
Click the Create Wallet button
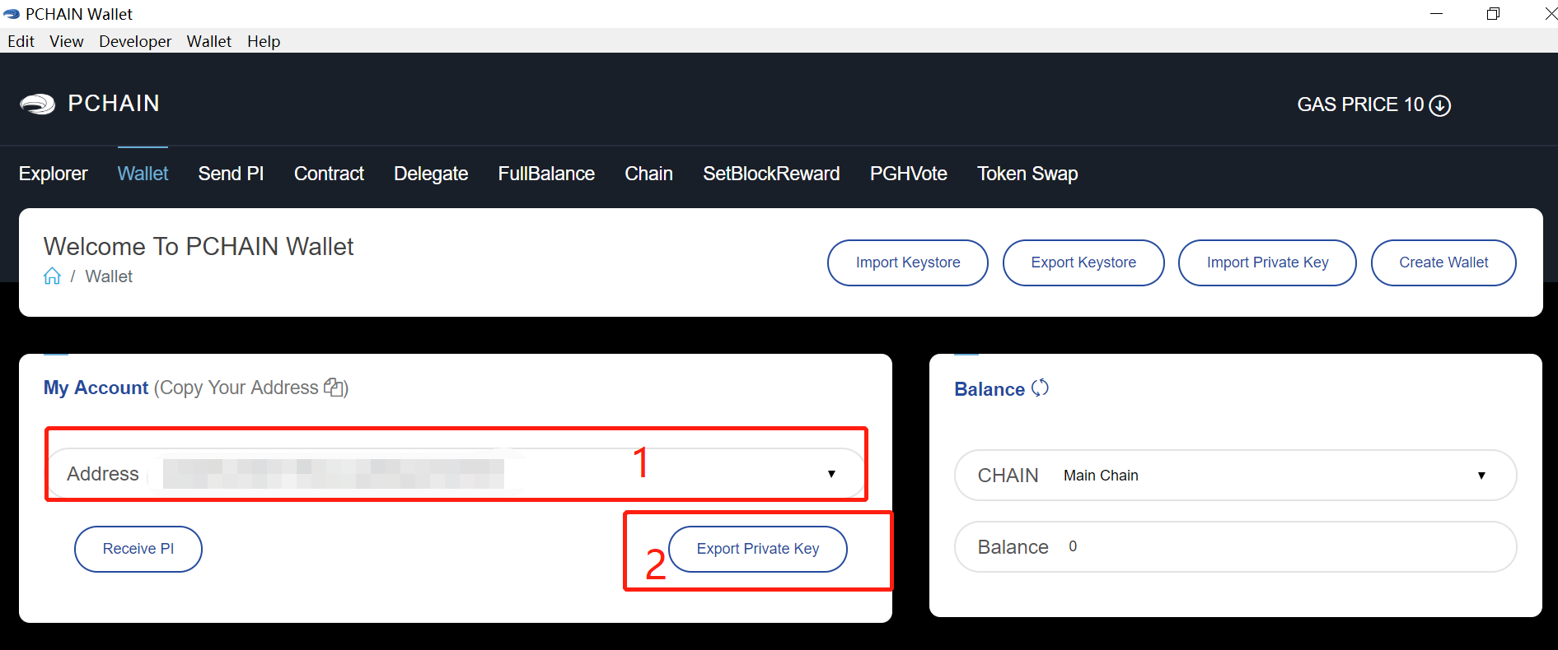[x=1443, y=262]
